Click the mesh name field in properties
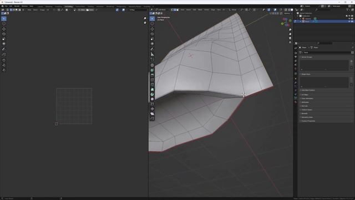Screen dimensions: 355x200 pyautogui.click(x=327, y=52)
